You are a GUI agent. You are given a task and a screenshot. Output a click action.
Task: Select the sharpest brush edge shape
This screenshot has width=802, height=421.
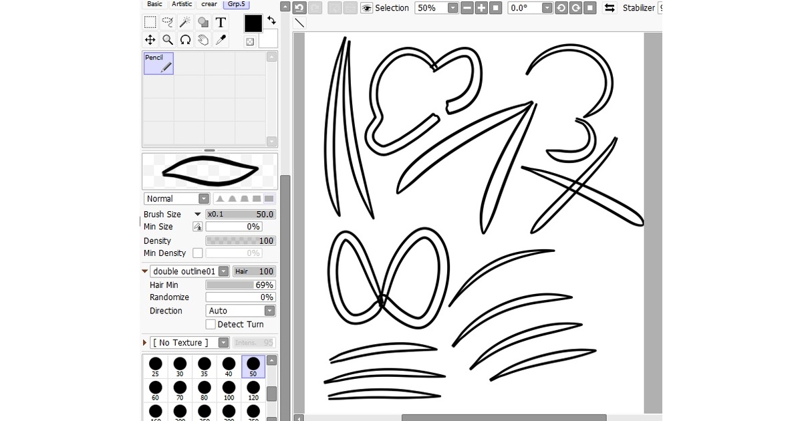220,198
